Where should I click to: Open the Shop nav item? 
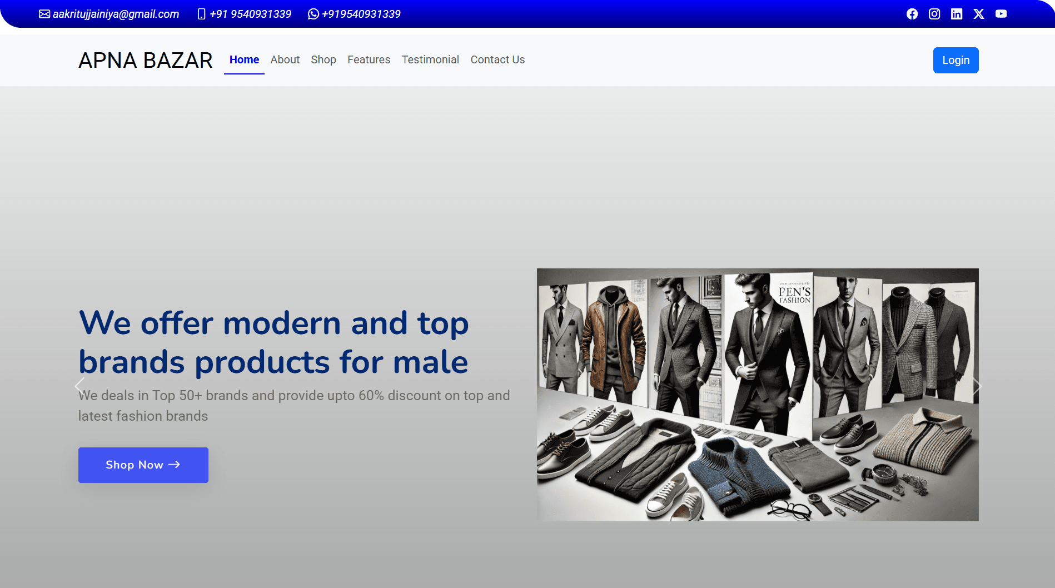click(324, 59)
